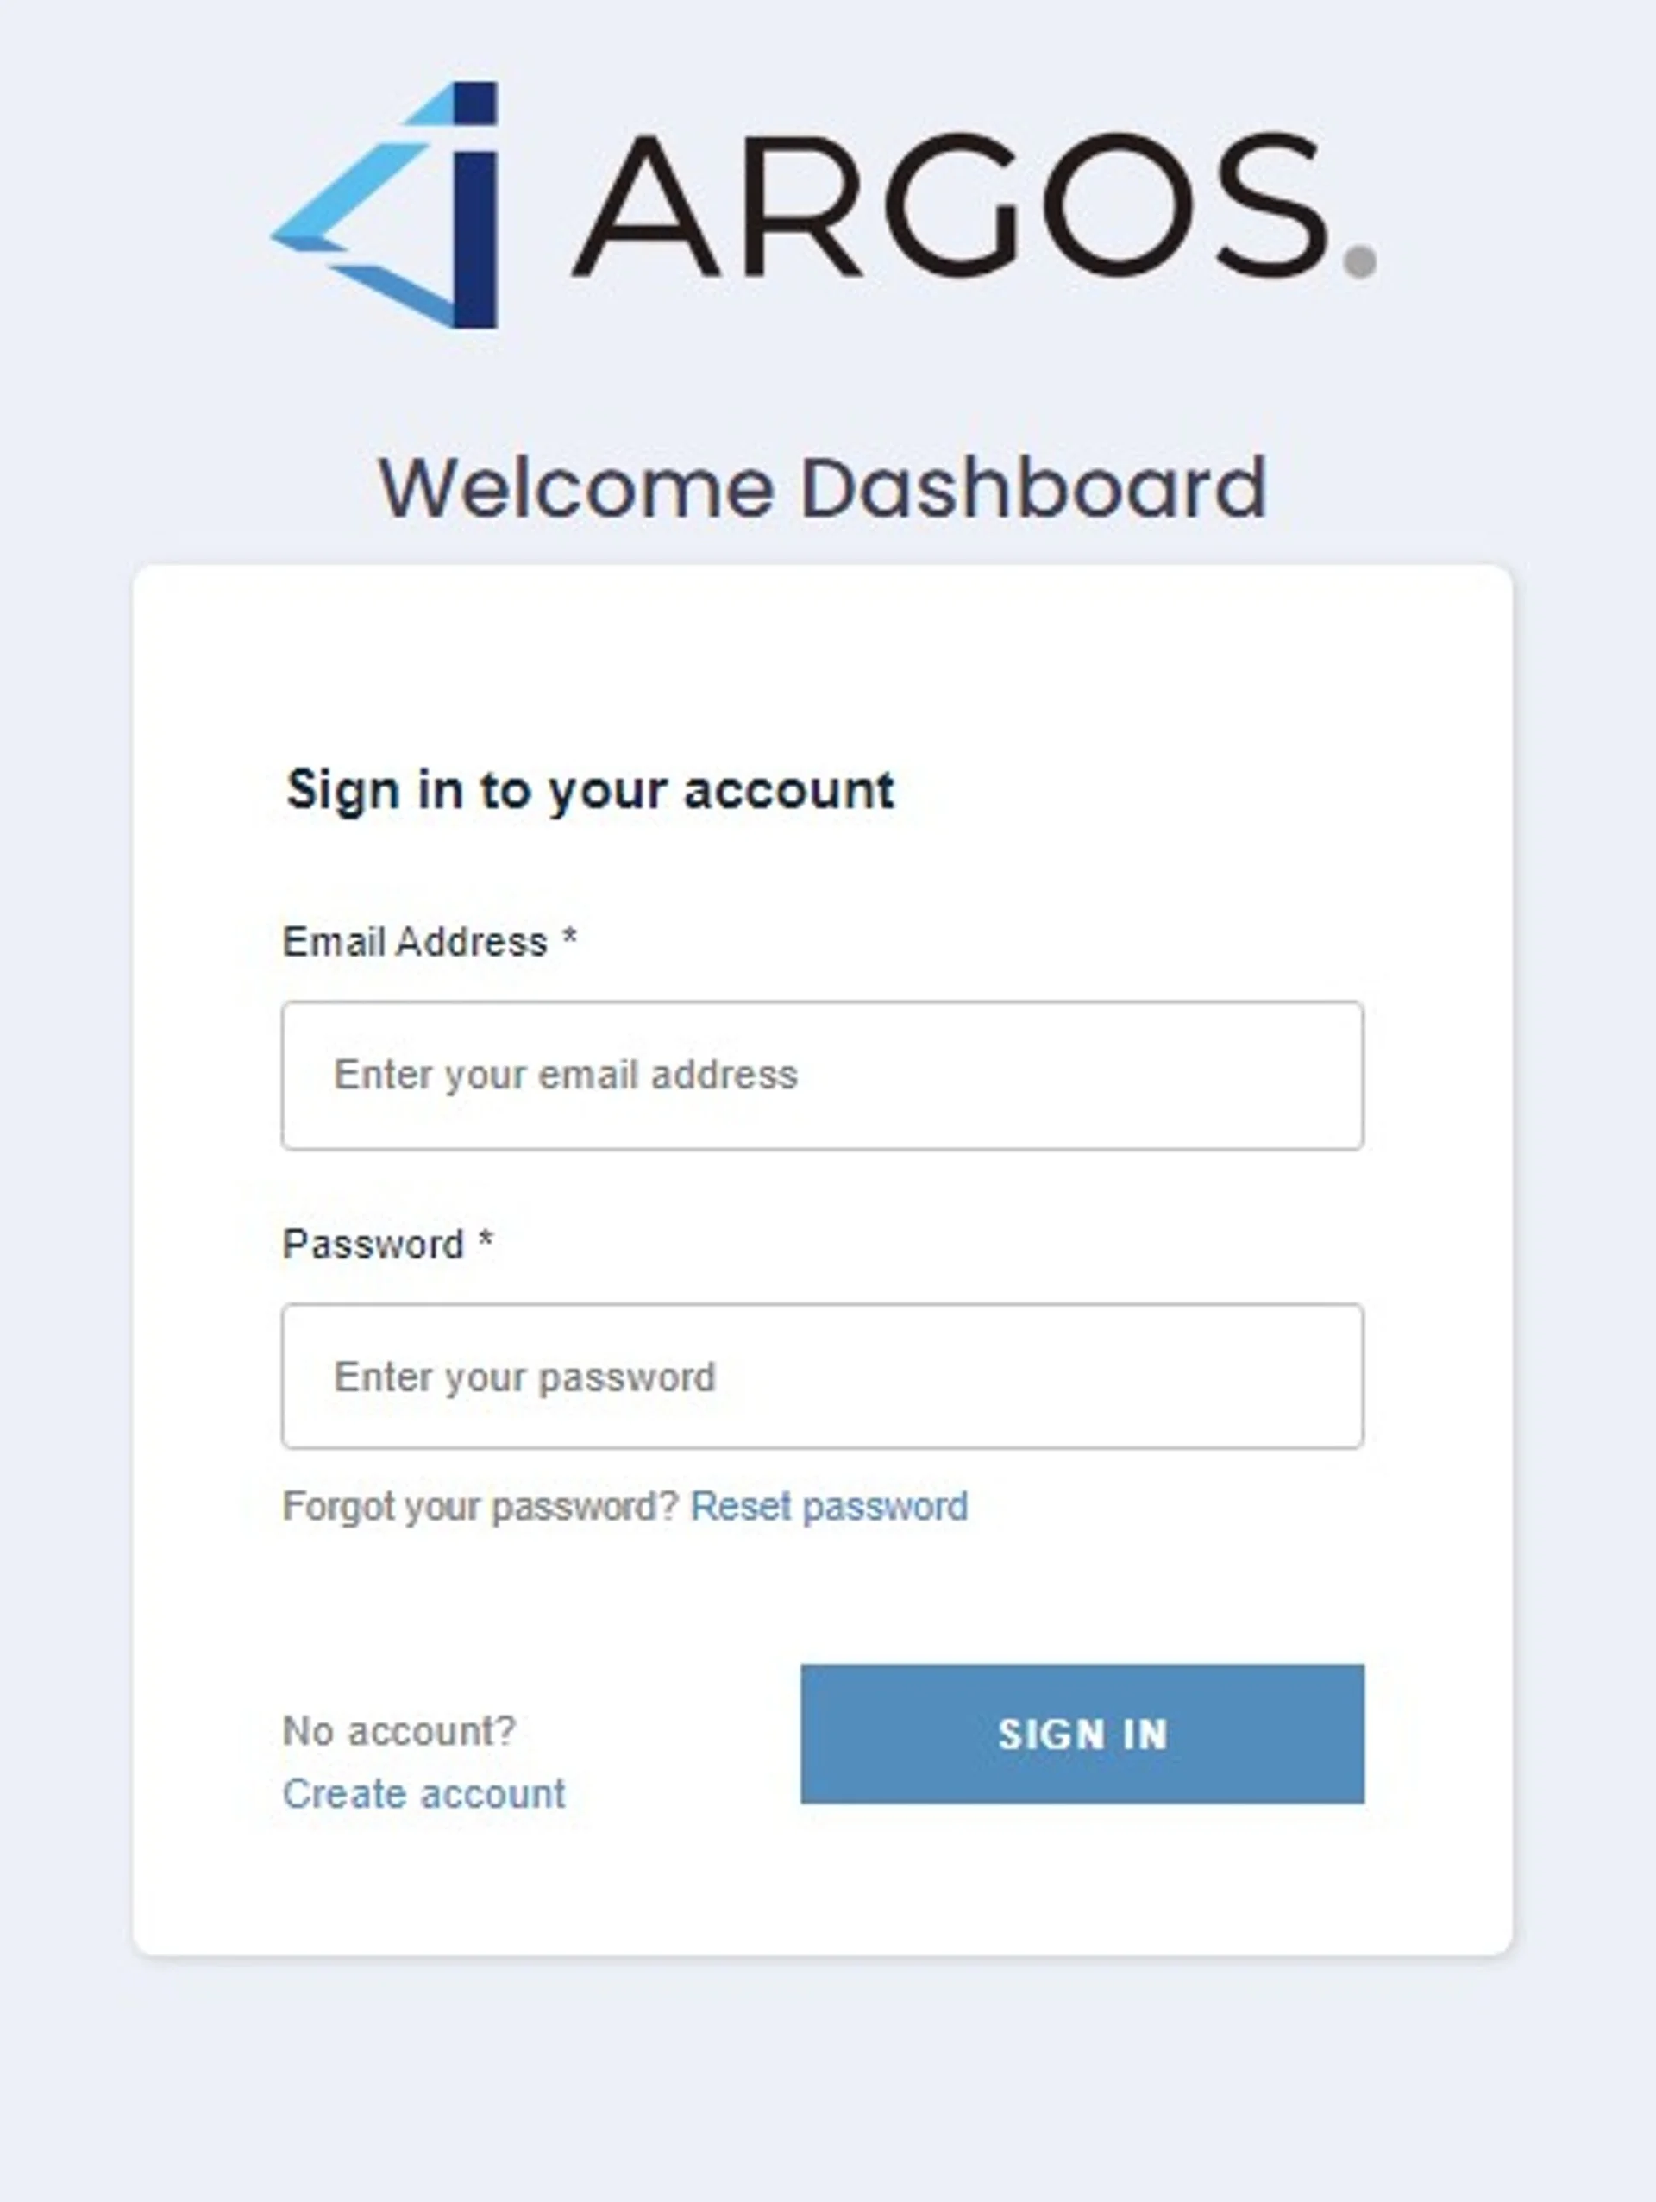Viewport: 1656px width, 2202px height.
Task: Open the Reset password link
Action: tap(828, 1506)
